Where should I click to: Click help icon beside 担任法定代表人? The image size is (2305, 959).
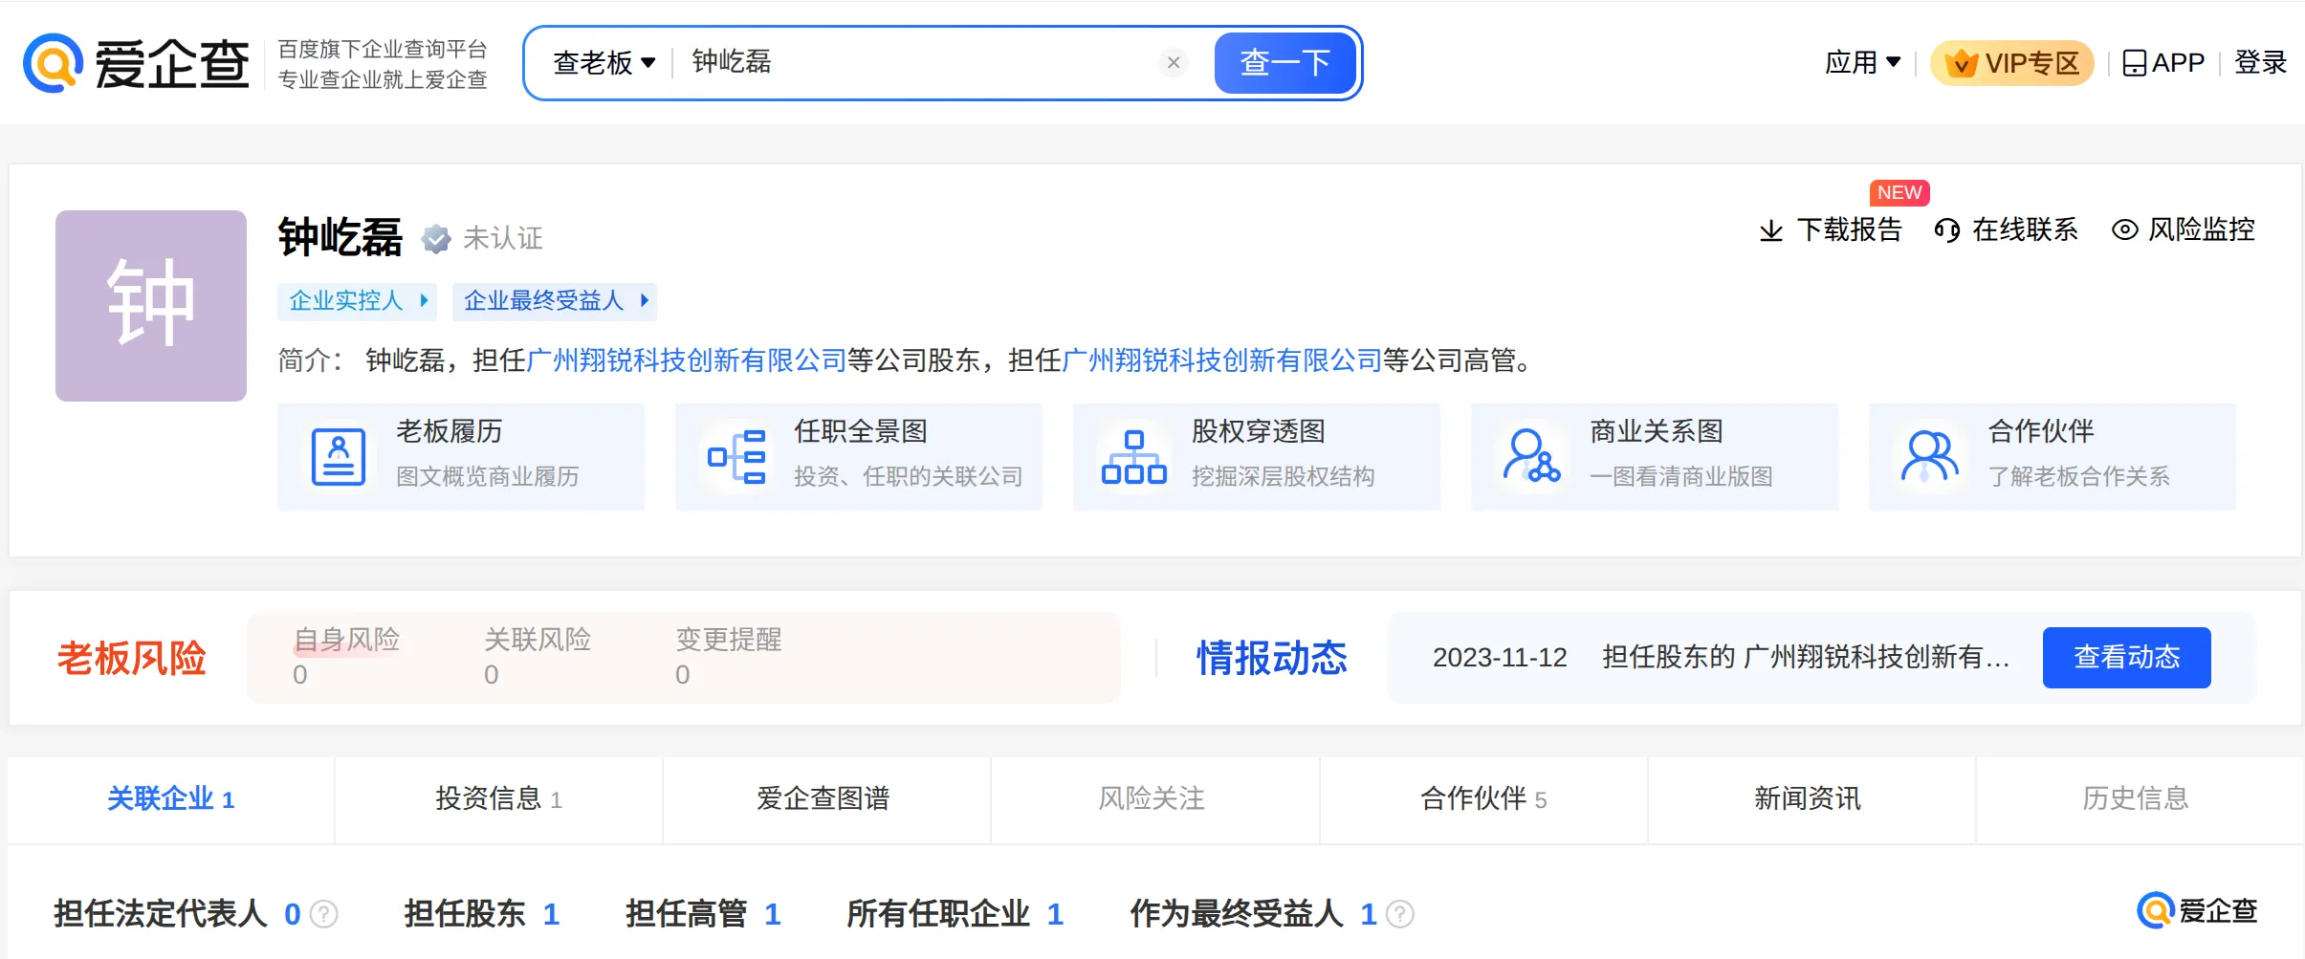click(x=325, y=915)
